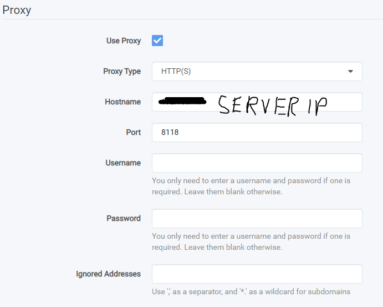This screenshot has width=383, height=307.
Task: Select the Username text field
Action: [257, 163]
